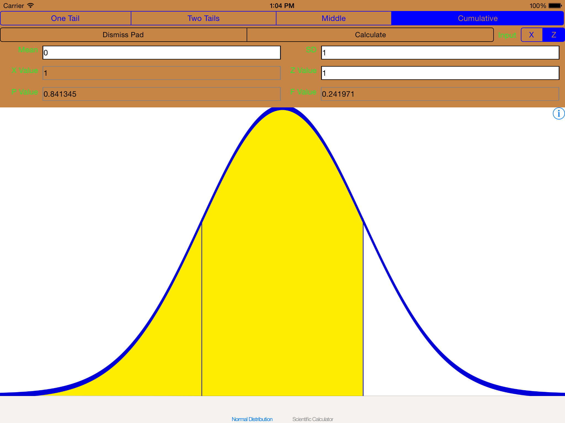Switch to Two Tails mode
The height and width of the screenshot is (423, 565).
coord(204,18)
